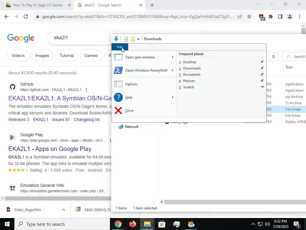The height and width of the screenshot is (230, 306).
Task: Expand the Open Windows PowerShell submenu arrow
Action: tap(172, 70)
